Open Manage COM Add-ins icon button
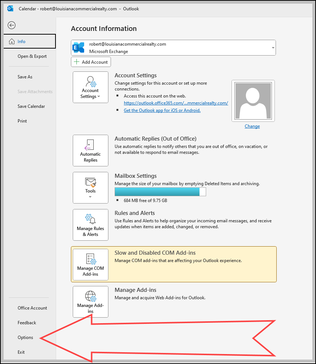The width and height of the screenshot is (316, 364). pos(90,264)
